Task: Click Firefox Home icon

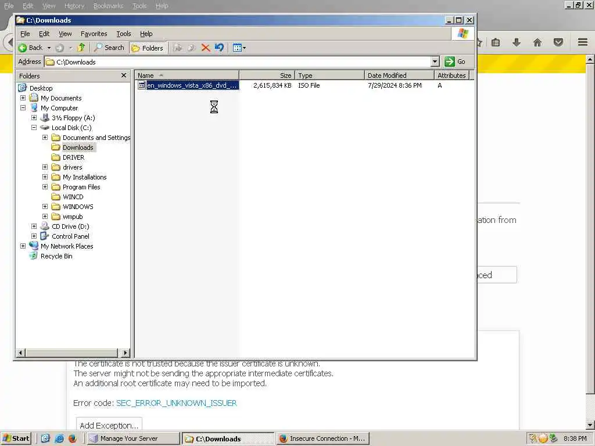Action: coord(537,42)
